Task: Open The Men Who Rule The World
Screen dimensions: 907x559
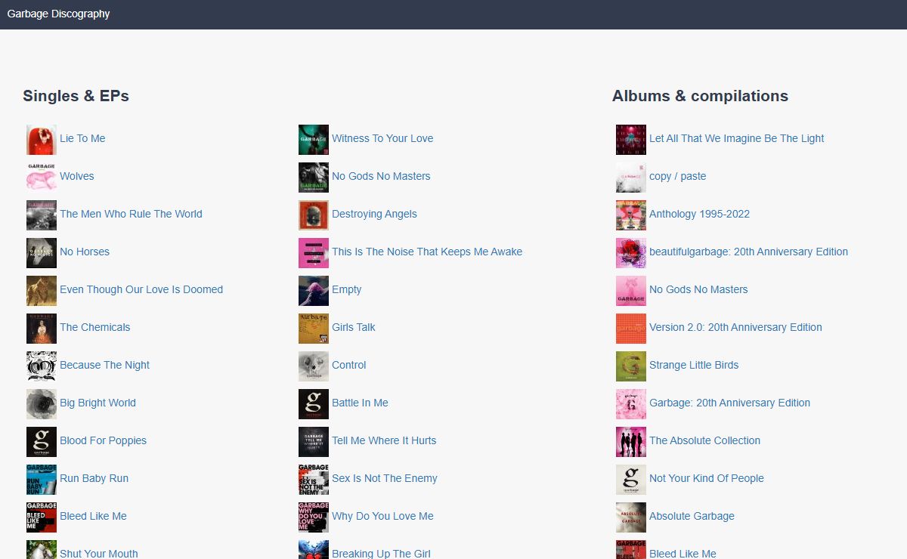Action: coord(131,214)
